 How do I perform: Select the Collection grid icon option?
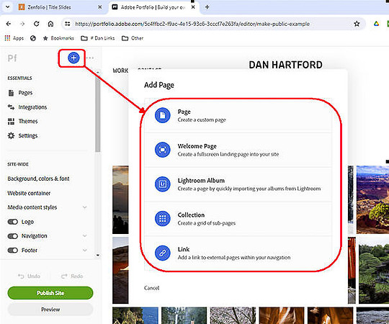[163, 219]
